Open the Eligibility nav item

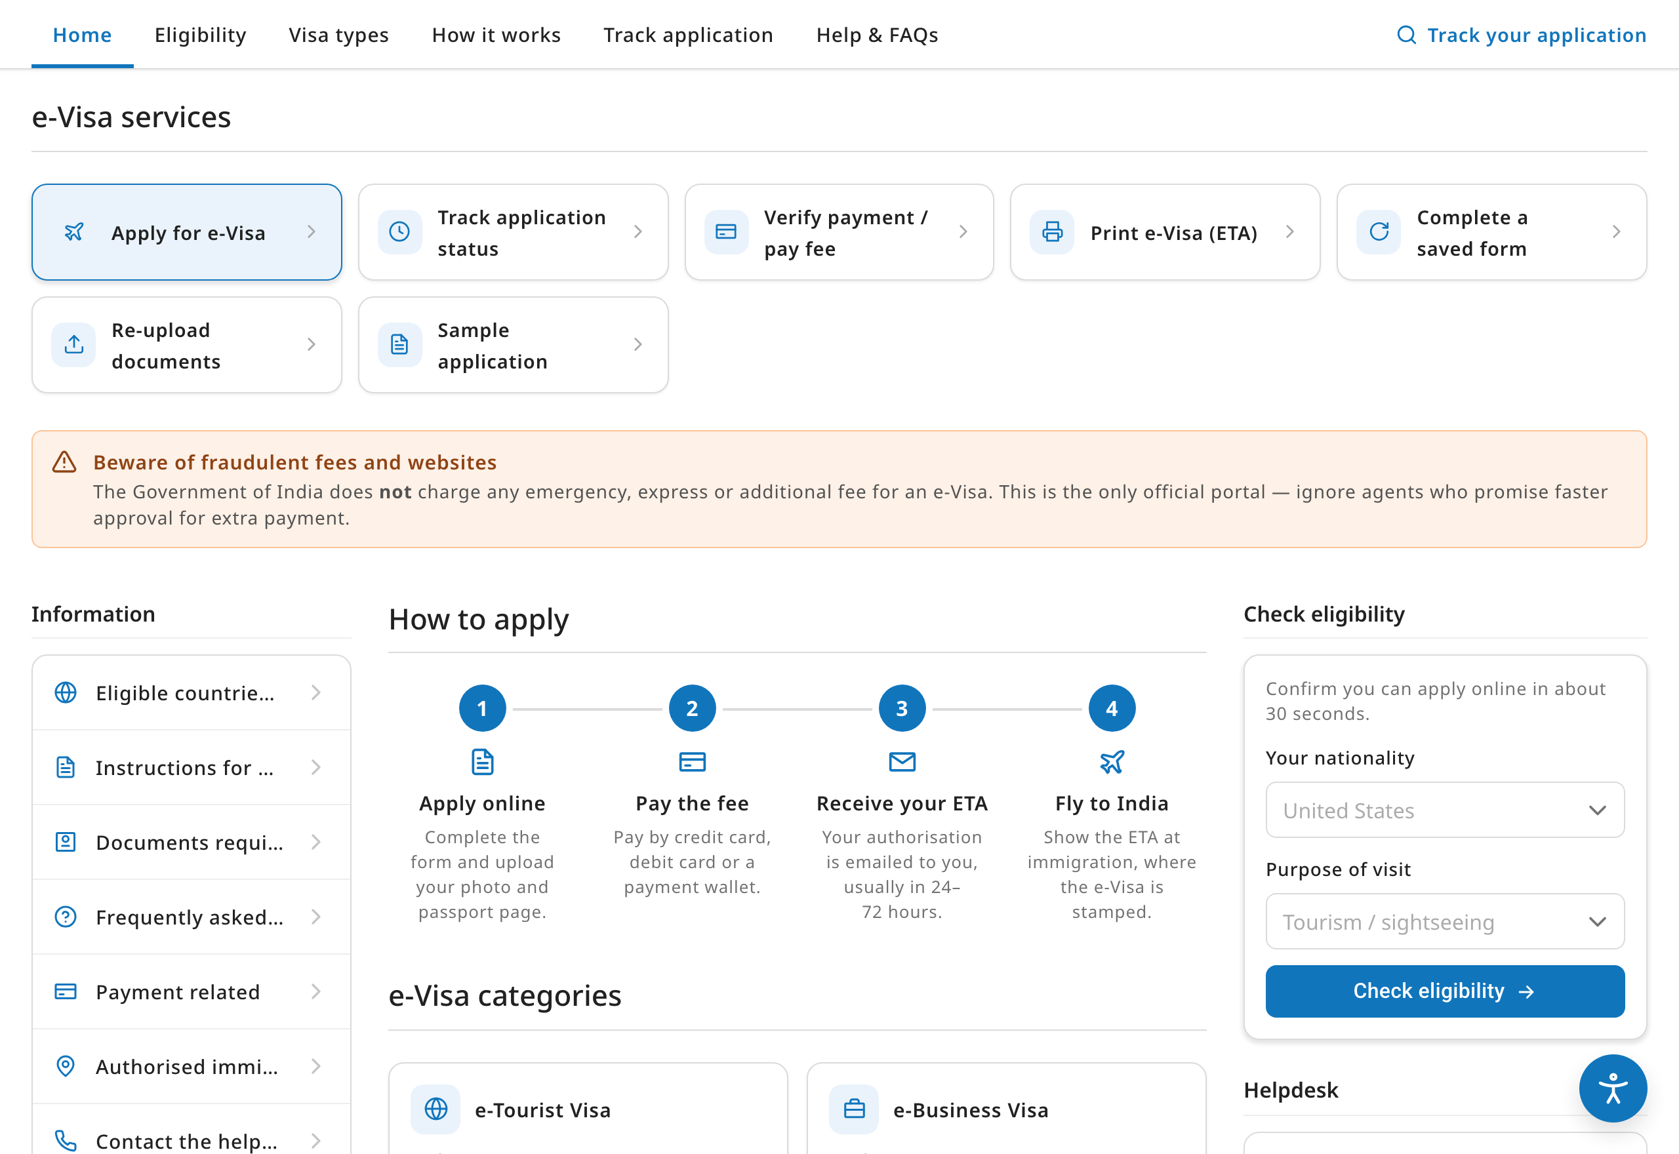[x=200, y=35]
